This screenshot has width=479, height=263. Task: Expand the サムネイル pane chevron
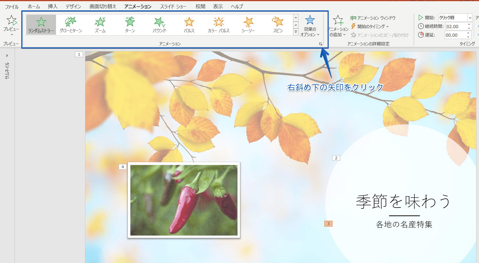[x=7, y=56]
